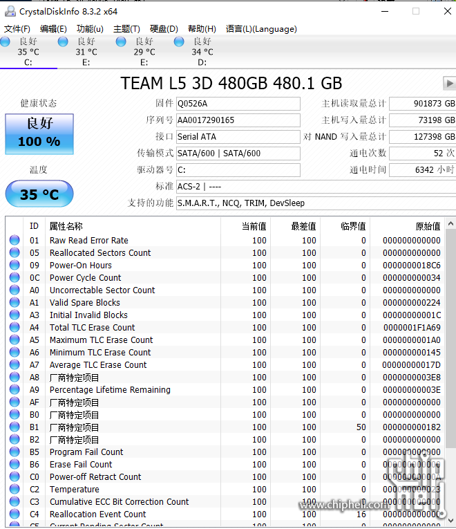Click the 良好 100 % health status button
Screen dimensions: 456x529
[39, 134]
